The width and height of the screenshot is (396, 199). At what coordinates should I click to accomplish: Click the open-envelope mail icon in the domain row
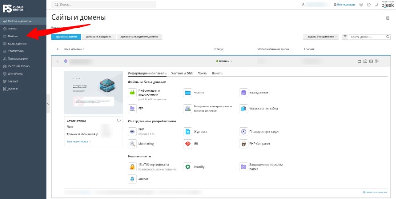[x=365, y=61]
